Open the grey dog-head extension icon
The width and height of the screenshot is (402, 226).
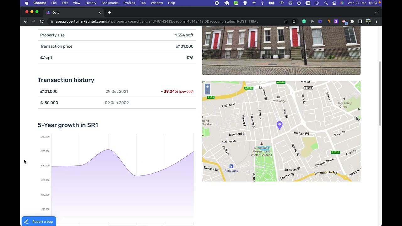(x=312, y=21)
